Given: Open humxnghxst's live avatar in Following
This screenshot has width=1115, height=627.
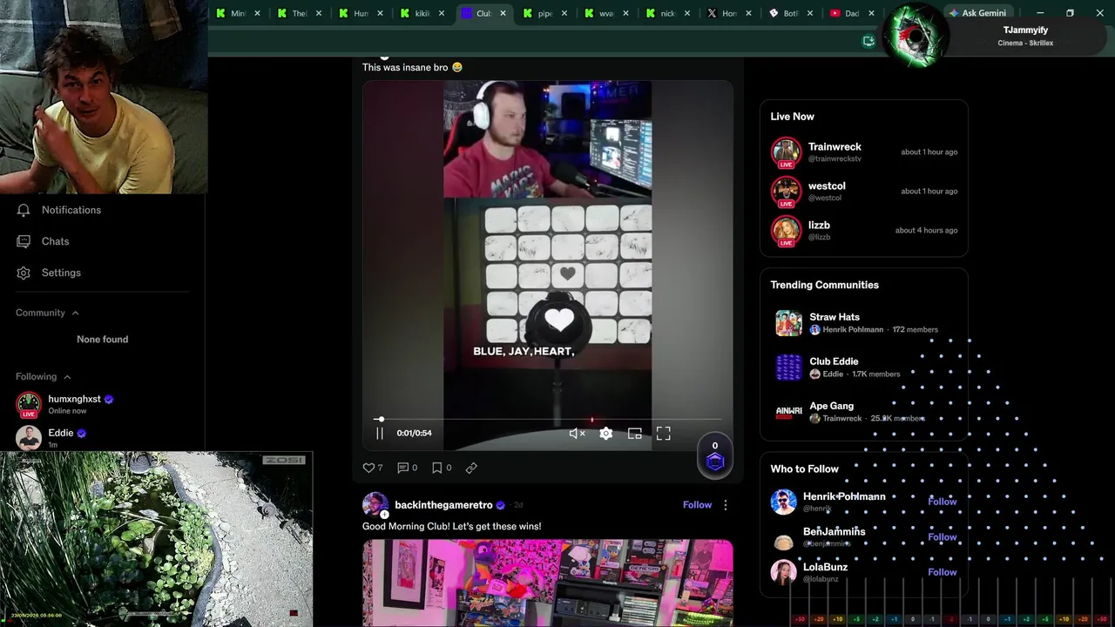Looking at the screenshot, I should click(x=29, y=405).
